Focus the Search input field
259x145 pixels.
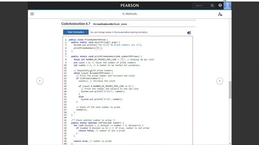(202, 6)
